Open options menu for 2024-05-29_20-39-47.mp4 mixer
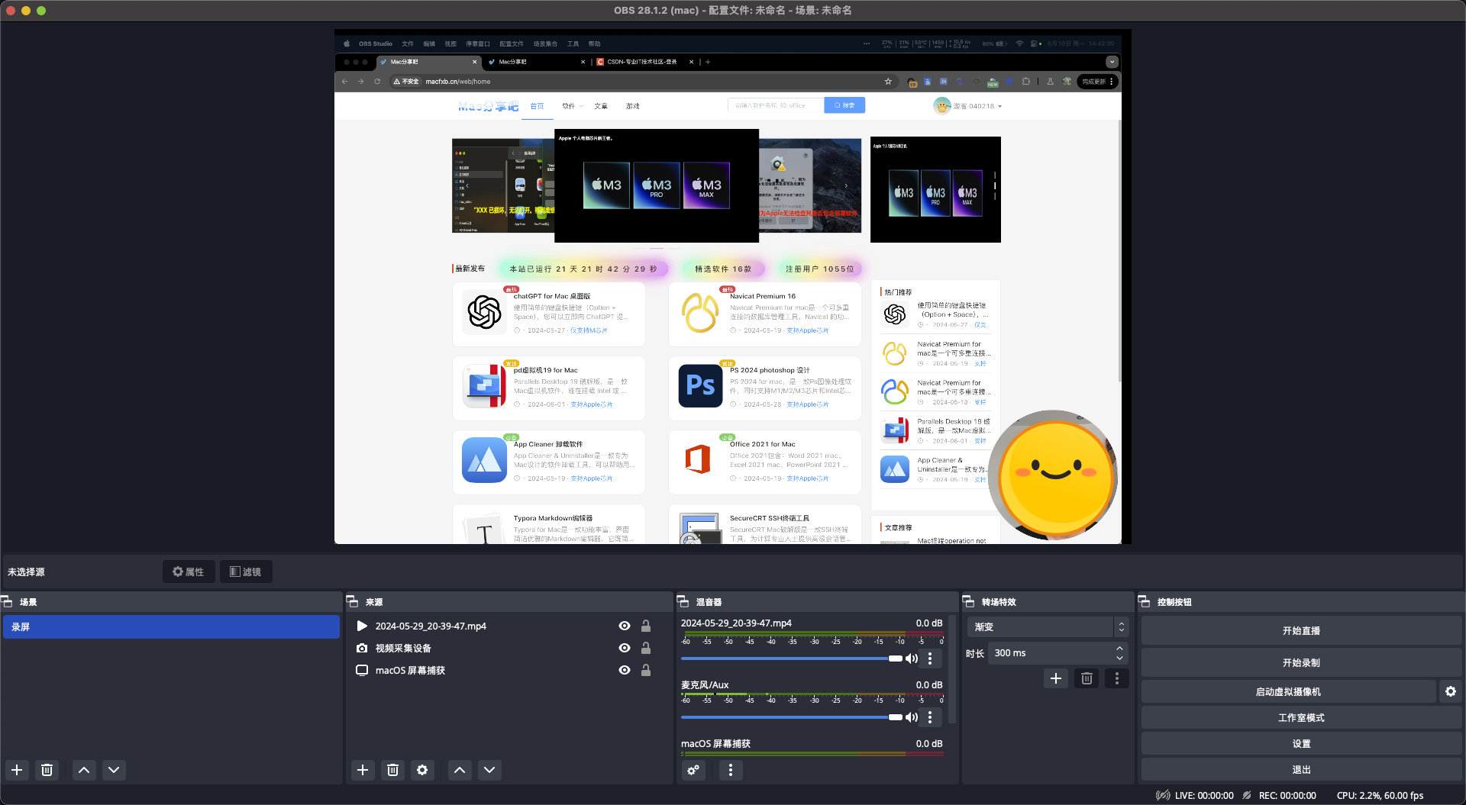1466x805 pixels. pyautogui.click(x=929, y=658)
